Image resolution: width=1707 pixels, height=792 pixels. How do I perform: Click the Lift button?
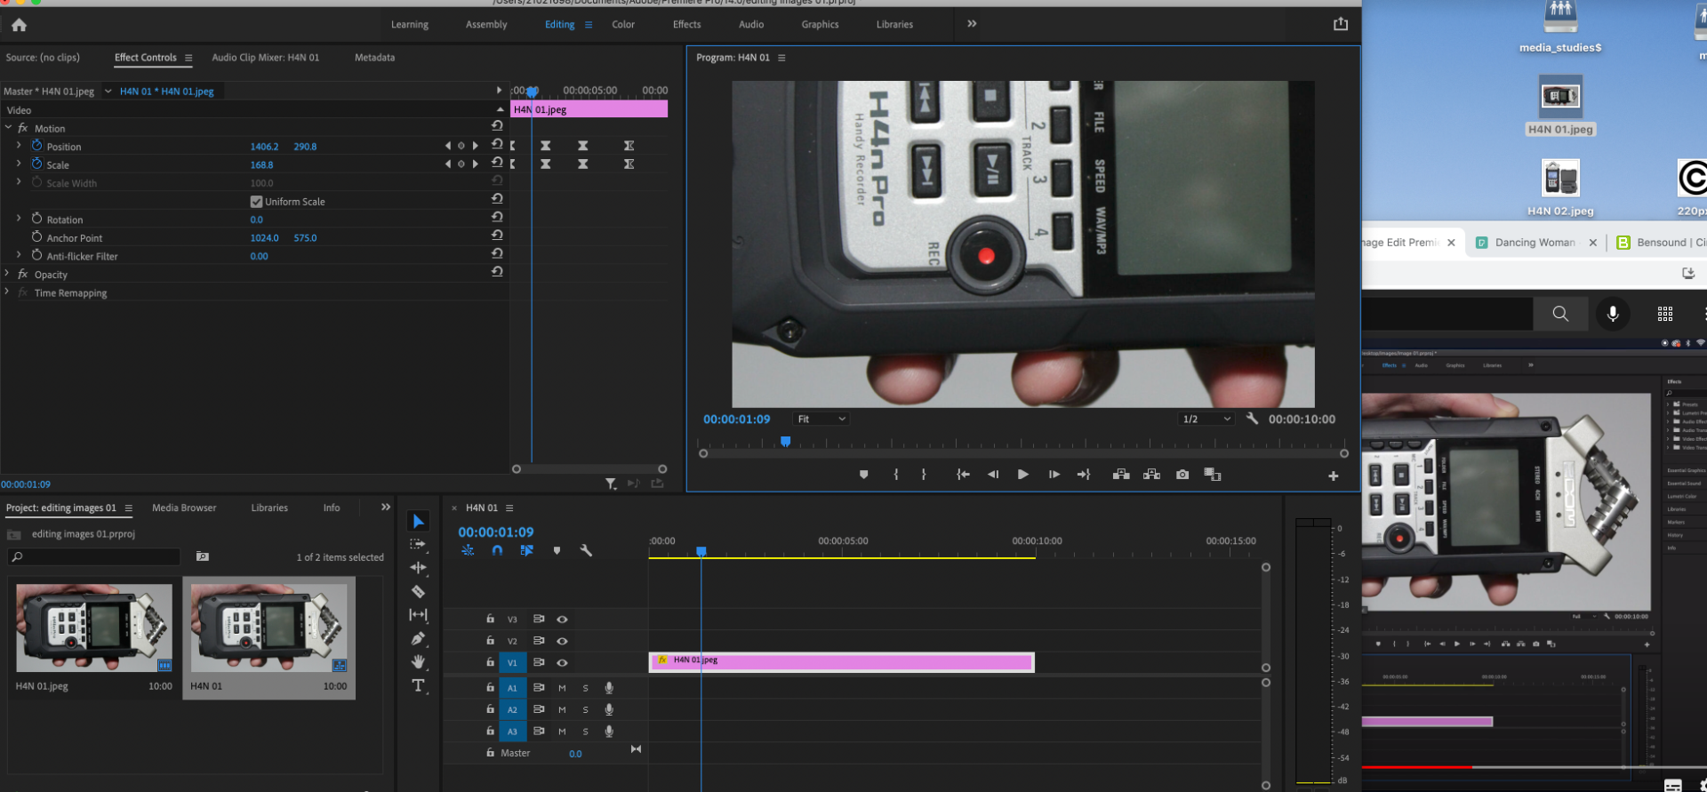1121,475
